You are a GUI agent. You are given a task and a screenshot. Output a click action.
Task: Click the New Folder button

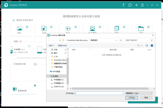tap(62, 46)
